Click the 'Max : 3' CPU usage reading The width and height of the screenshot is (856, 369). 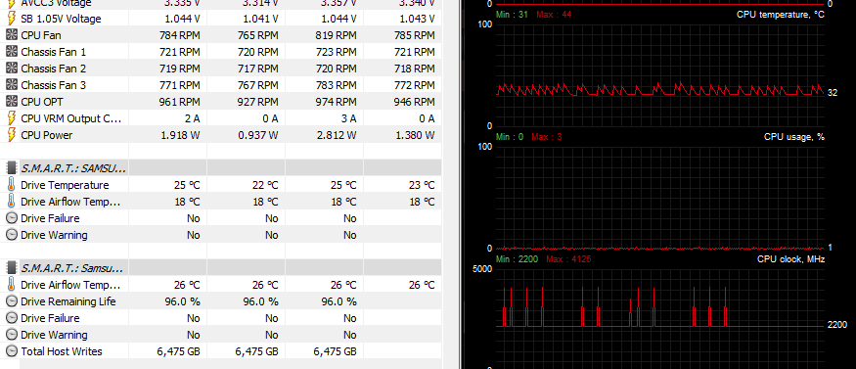click(x=547, y=136)
